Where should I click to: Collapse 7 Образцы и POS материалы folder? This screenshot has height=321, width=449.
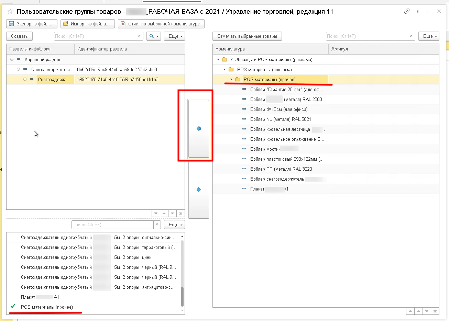pos(218,59)
